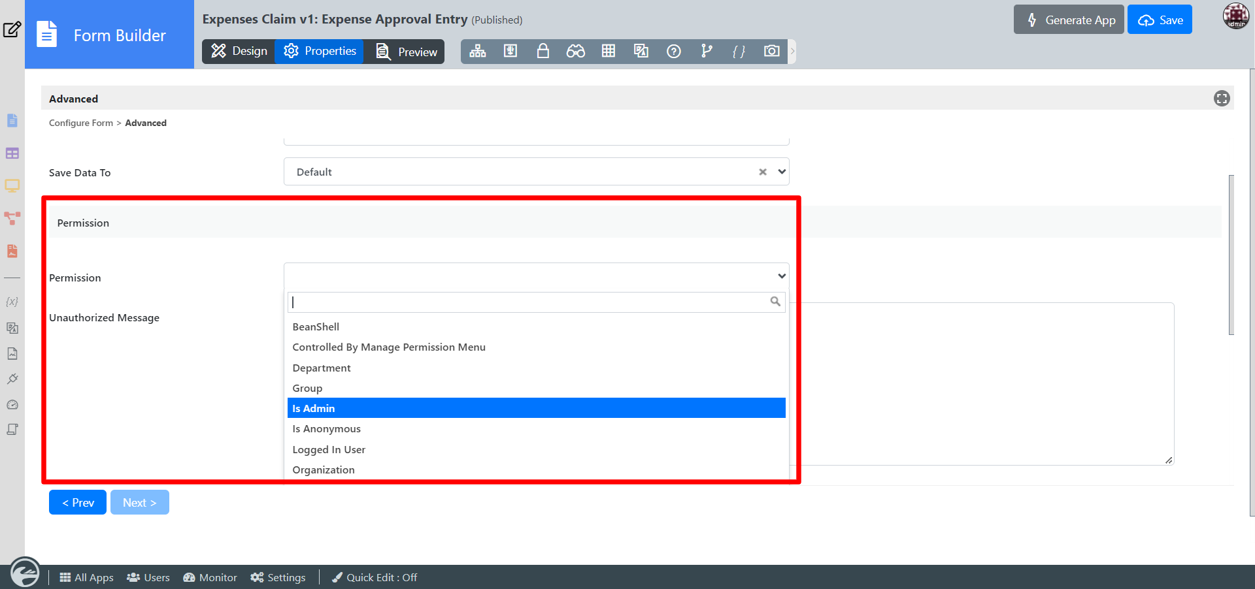The image size is (1255, 589).
Task: Switch to the Preview tab
Action: click(x=405, y=51)
